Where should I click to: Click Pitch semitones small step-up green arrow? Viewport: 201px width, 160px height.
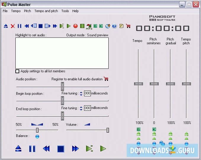point(154,138)
